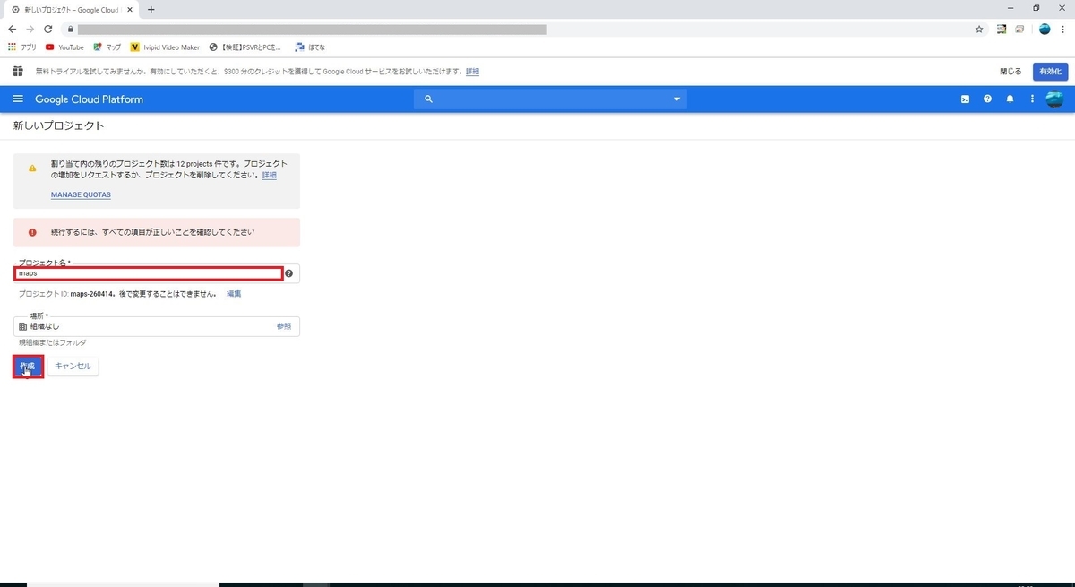Click the free trial 詳細 link

pyautogui.click(x=472, y=72)
